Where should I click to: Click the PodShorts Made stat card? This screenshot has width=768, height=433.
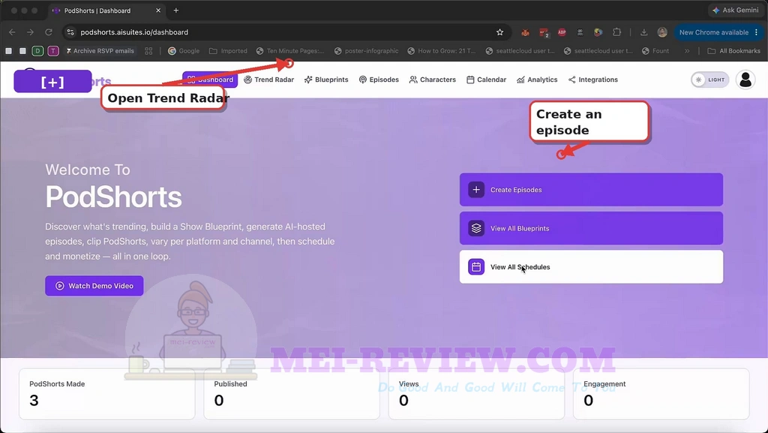pyautogui.click(x=106, y=394)
